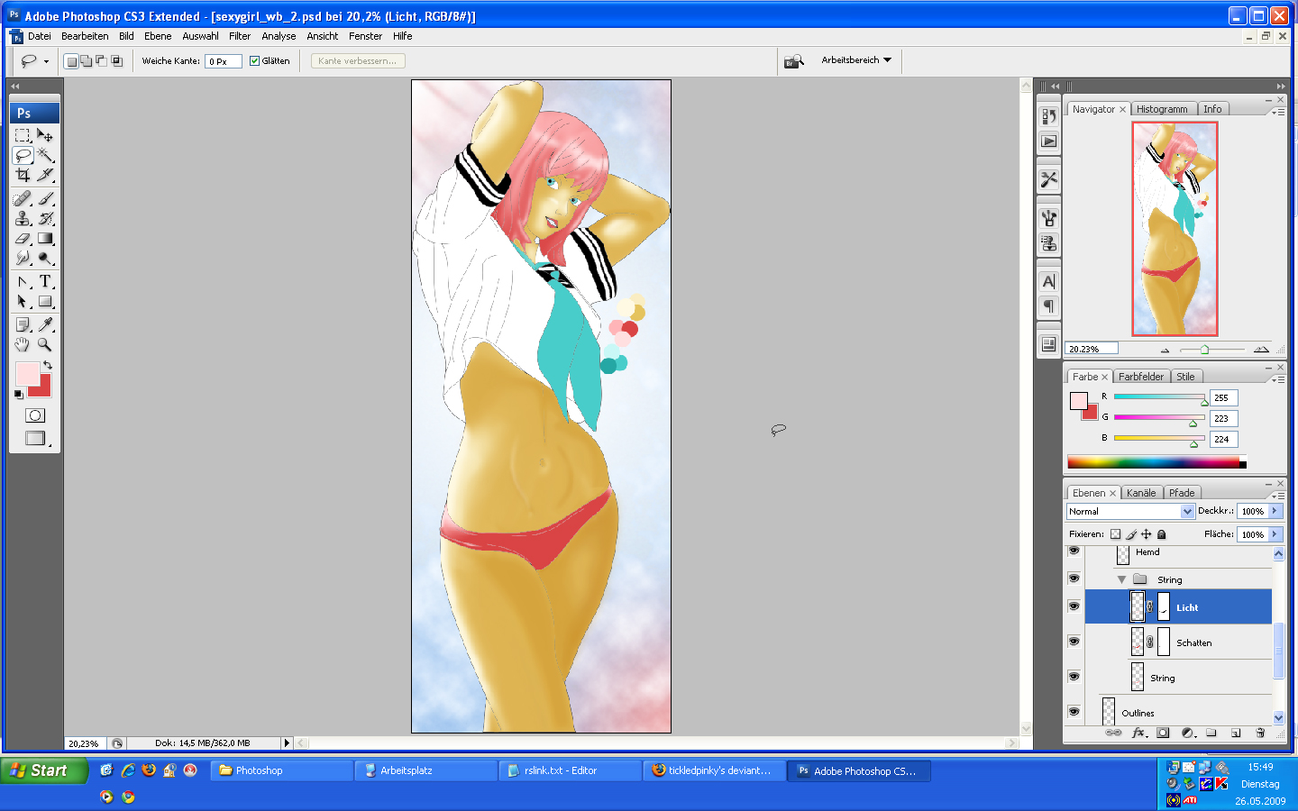Open the Ebene menu
The height and width of the screenshot is (811, 1298).
click(158, 36)
